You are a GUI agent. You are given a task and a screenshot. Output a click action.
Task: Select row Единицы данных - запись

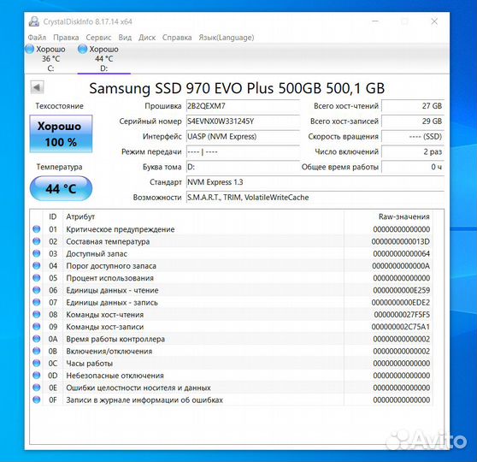pyautogui.click(x=231, y=302)
